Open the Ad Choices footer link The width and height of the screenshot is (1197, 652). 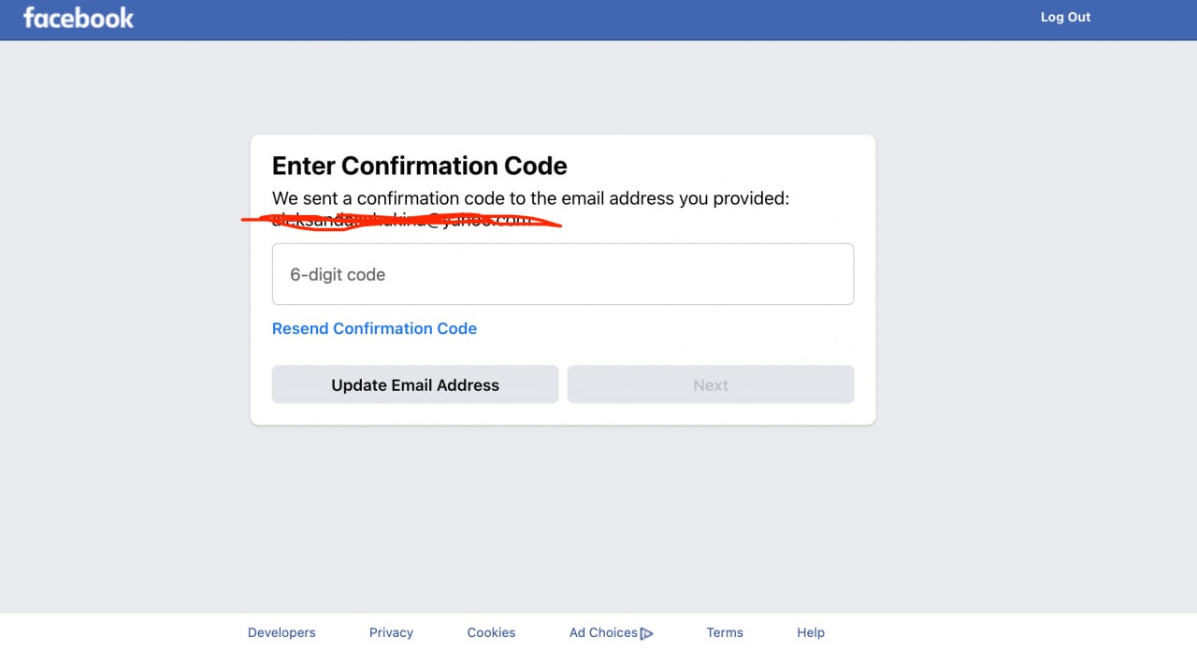[603, 632]
